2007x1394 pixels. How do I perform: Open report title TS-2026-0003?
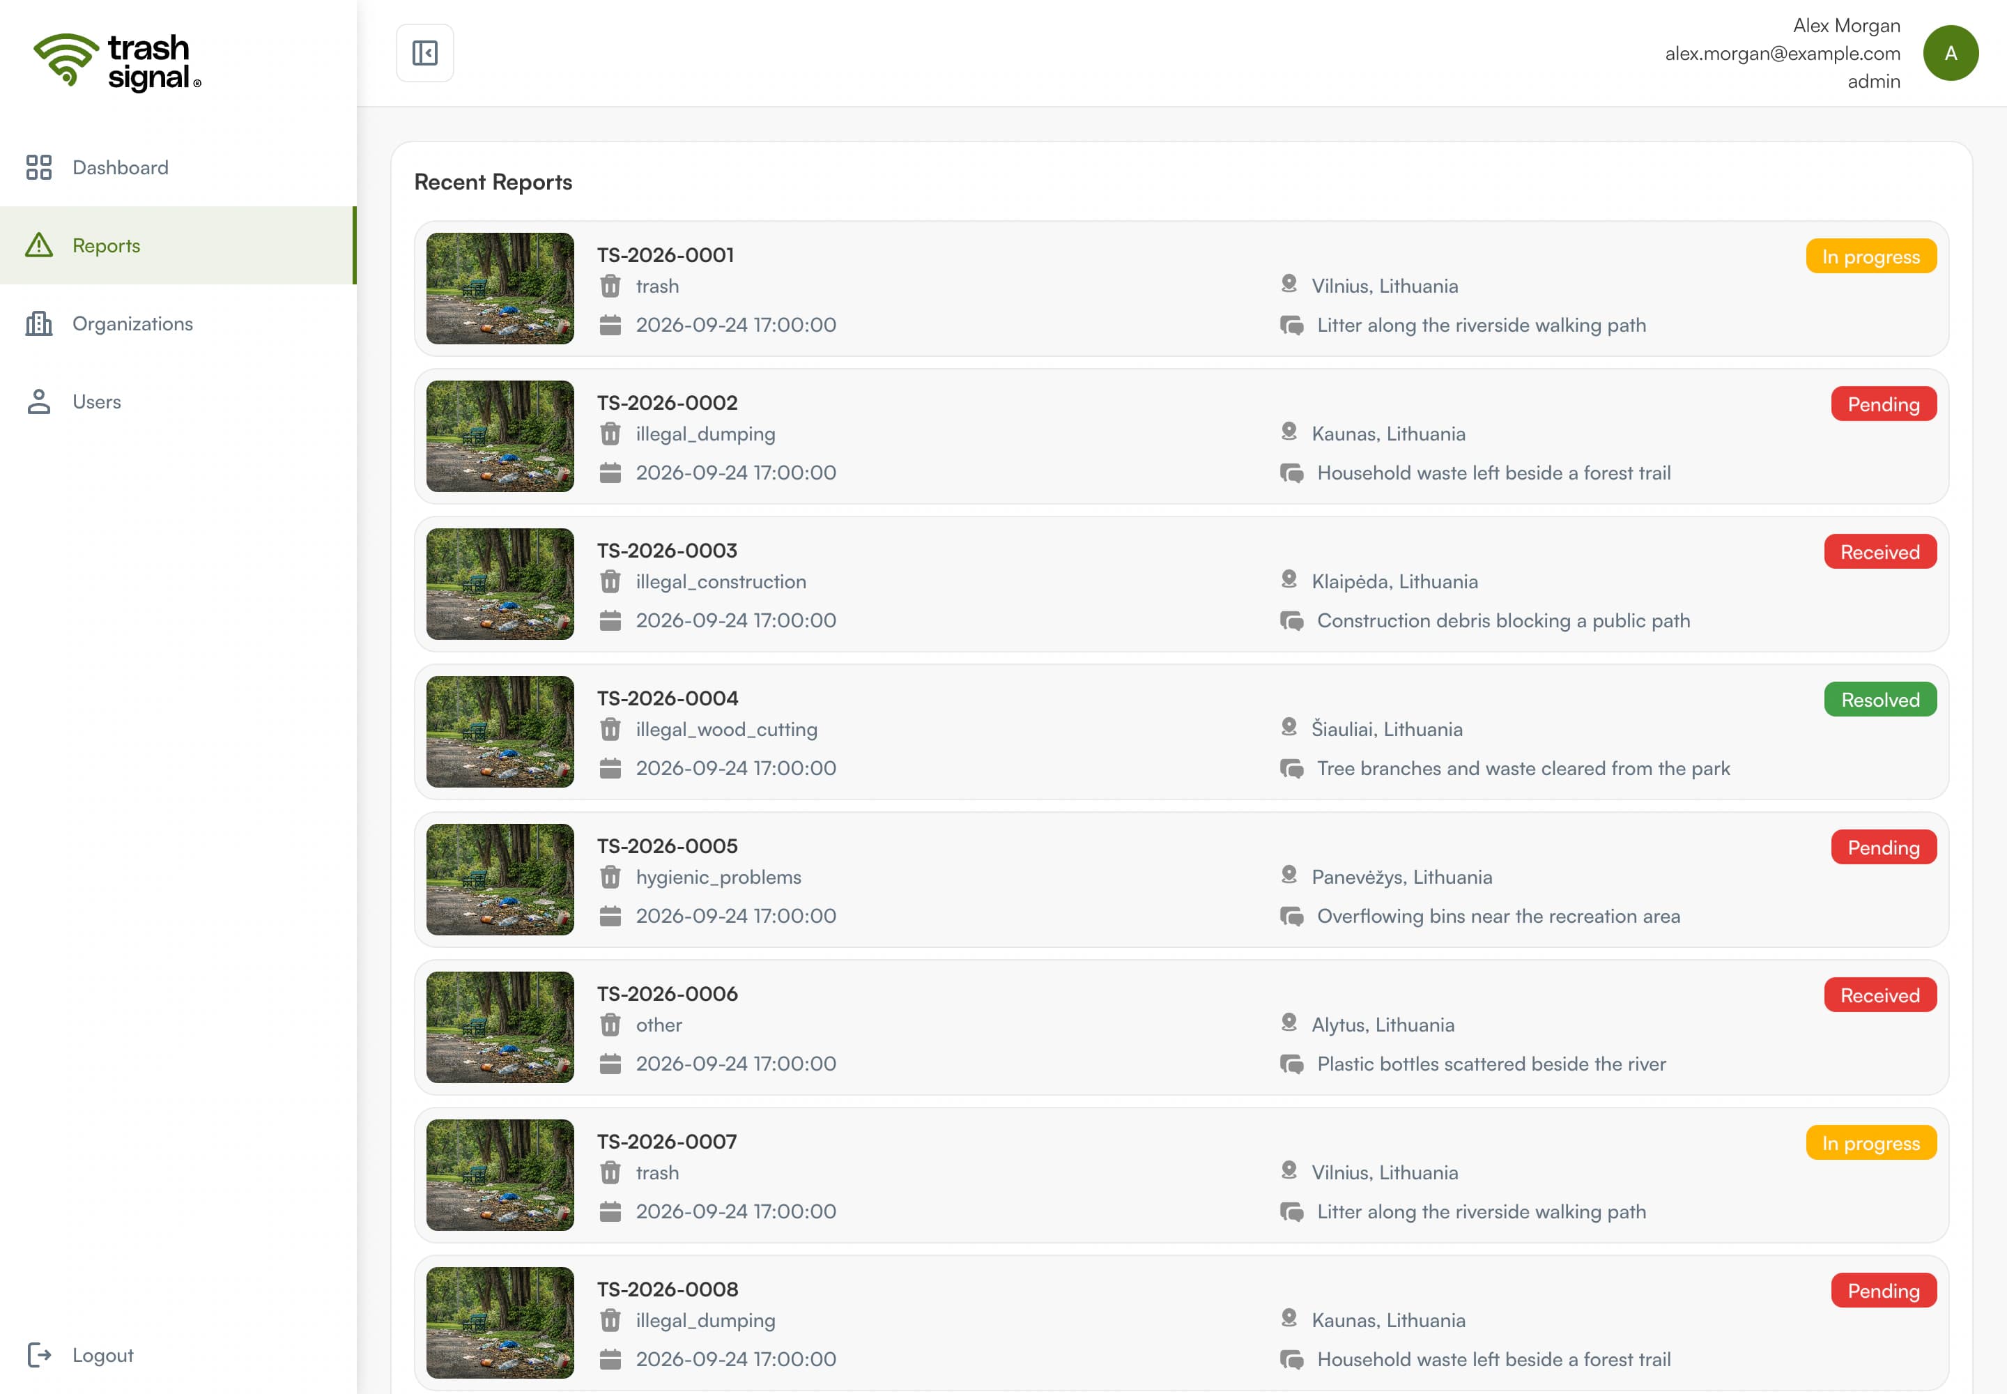[x=666, y=550]
